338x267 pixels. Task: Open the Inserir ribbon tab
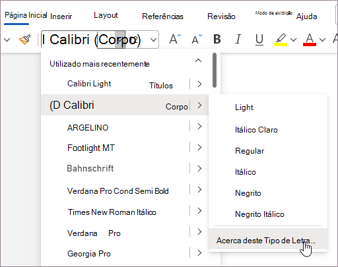click(61, 16)
